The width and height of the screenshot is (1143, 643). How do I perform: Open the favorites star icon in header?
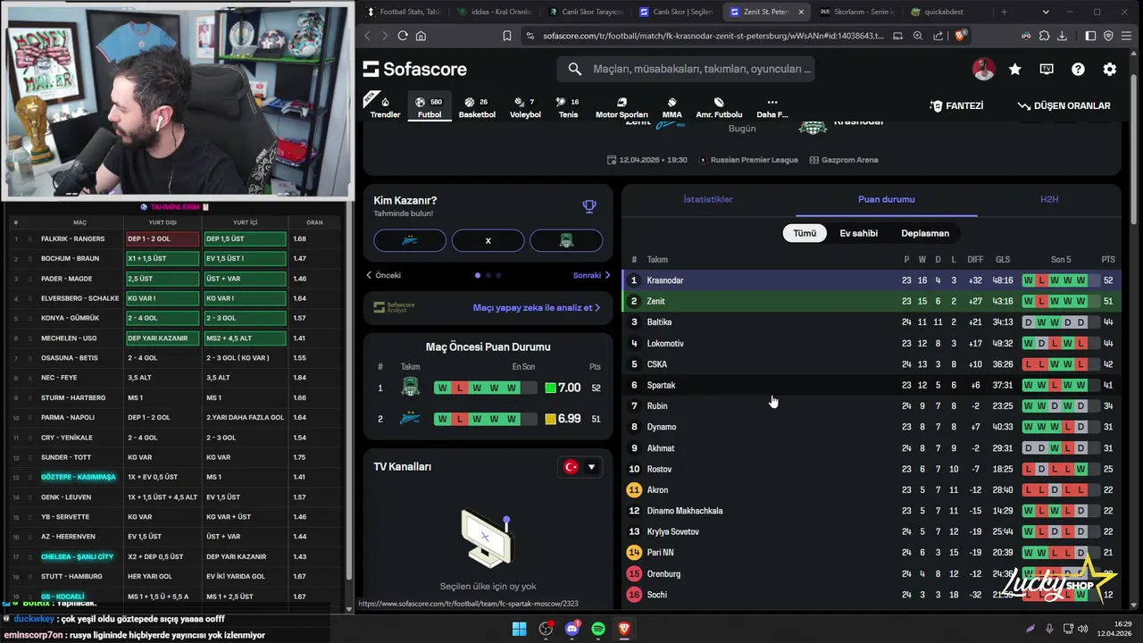click(1015, 69)
